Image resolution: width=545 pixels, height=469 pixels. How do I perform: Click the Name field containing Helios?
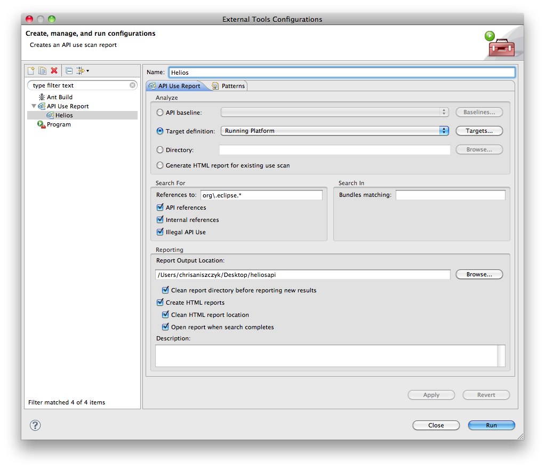coord(342,73)
